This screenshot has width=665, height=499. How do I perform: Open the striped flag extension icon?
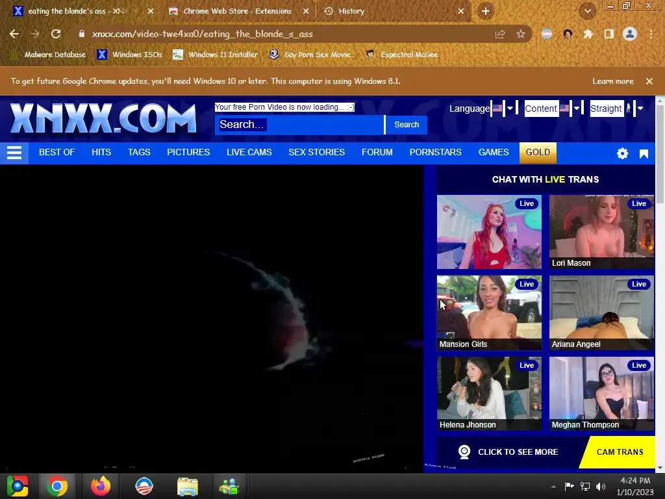pos(547,34)
